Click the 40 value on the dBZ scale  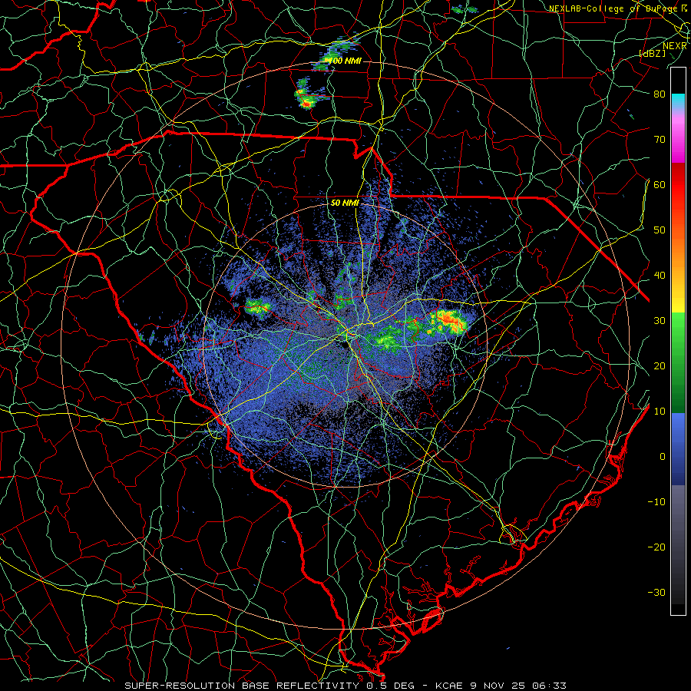660,276
